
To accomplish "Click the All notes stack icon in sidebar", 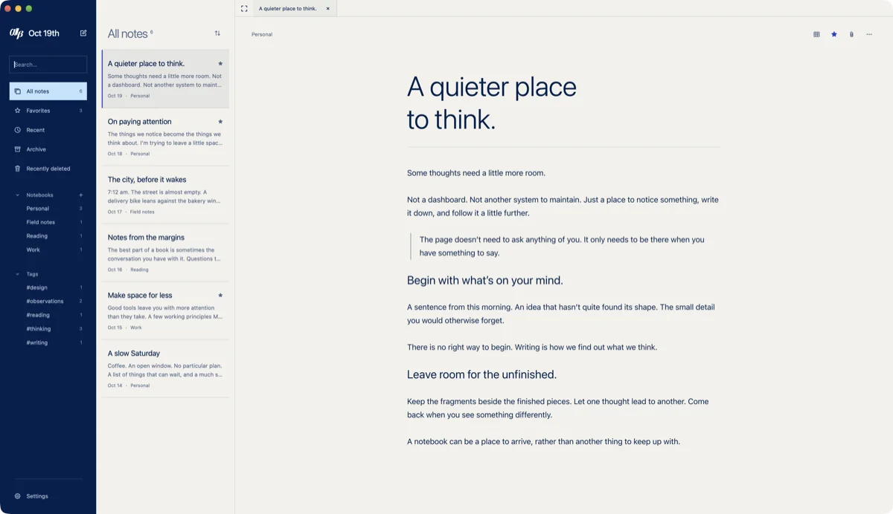I will [18, 91].
